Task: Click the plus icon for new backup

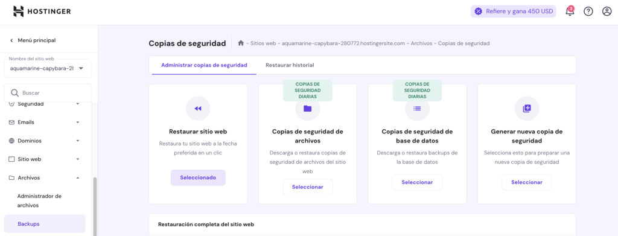Action: (527, 109)
